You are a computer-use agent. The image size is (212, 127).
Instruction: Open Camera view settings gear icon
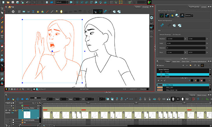pyautogui.click(x=13, y=12)
